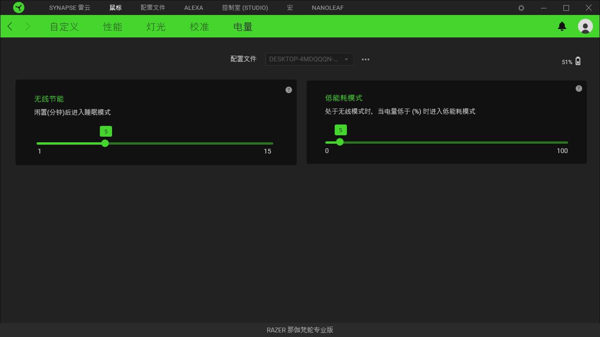Maximize the Synapse window
Screen dimensions: 600x337
[x=566, y=8]
